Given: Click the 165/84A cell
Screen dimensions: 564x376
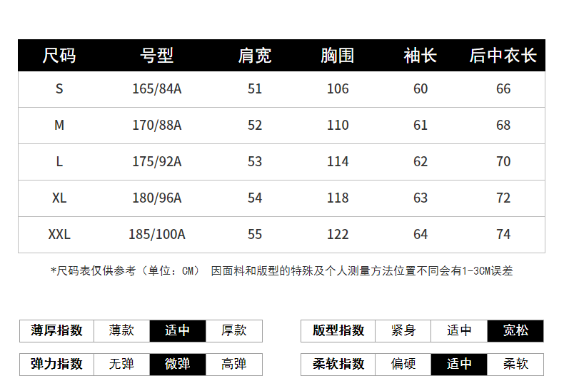Looking at the screenshot, I should click(x=157, y=88).
